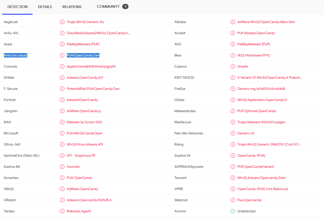The width and height of the screenshot is (324, 217).
Task: Click the 'Tencent' engine name
Action: (181, 178)
